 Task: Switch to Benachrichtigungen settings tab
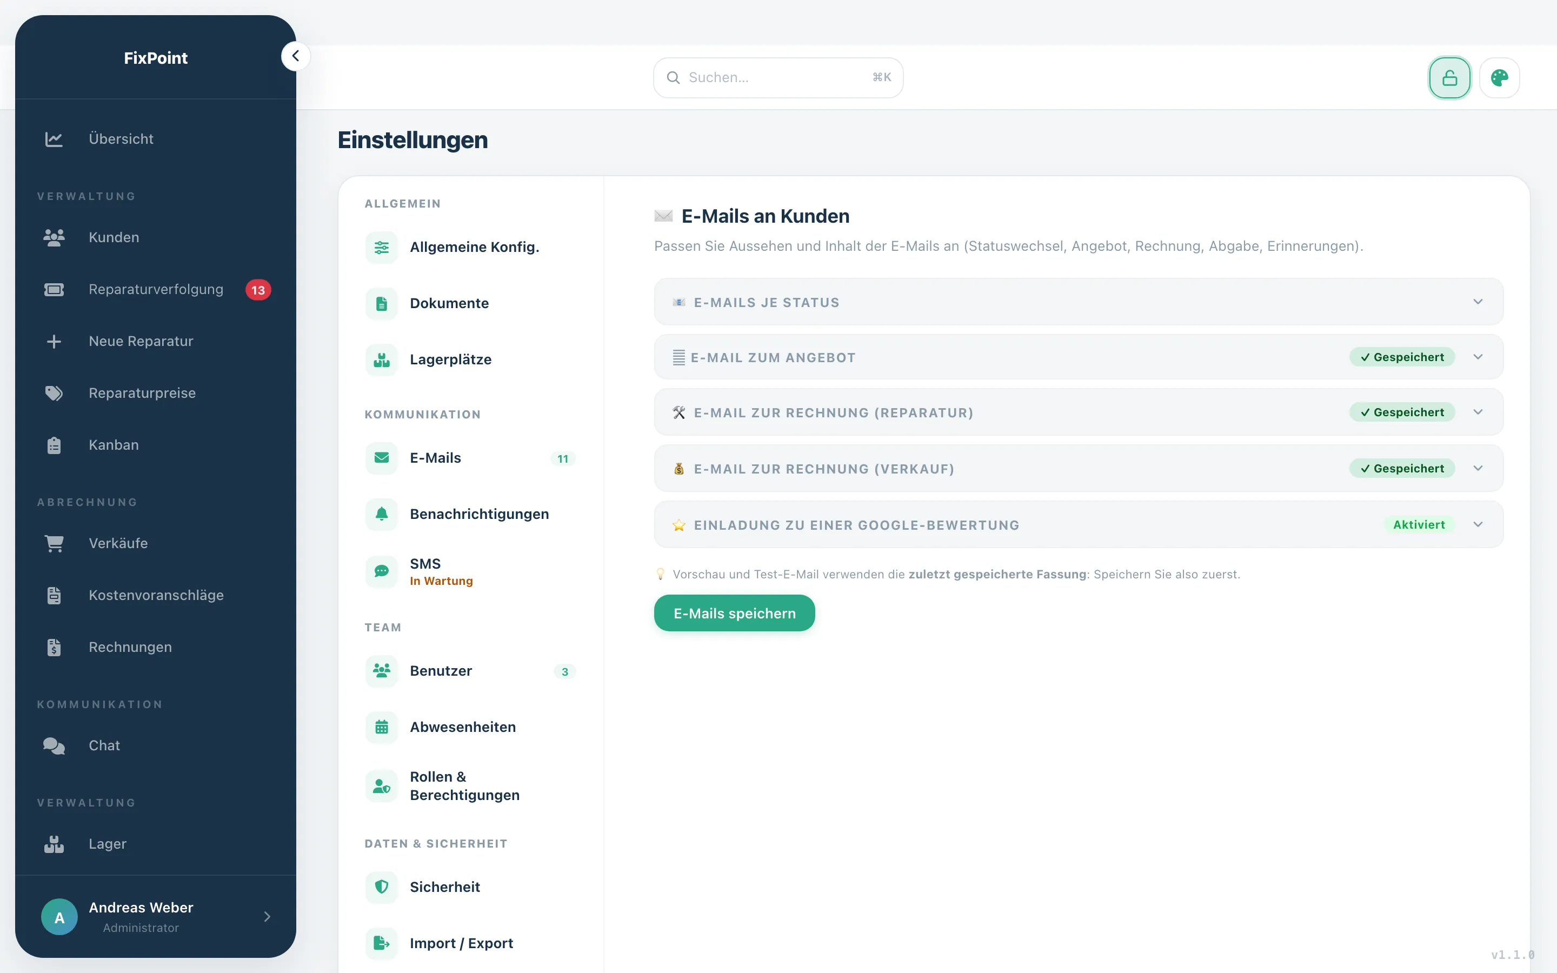(471, 514)
